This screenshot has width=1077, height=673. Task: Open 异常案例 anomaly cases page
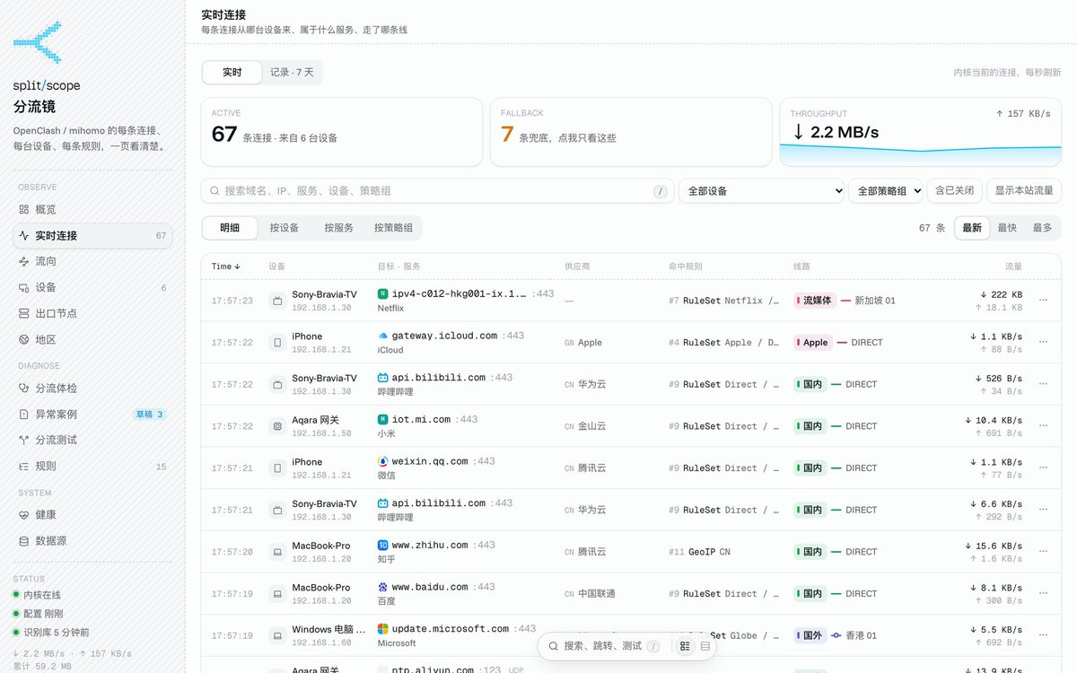(x=92, y=414)
